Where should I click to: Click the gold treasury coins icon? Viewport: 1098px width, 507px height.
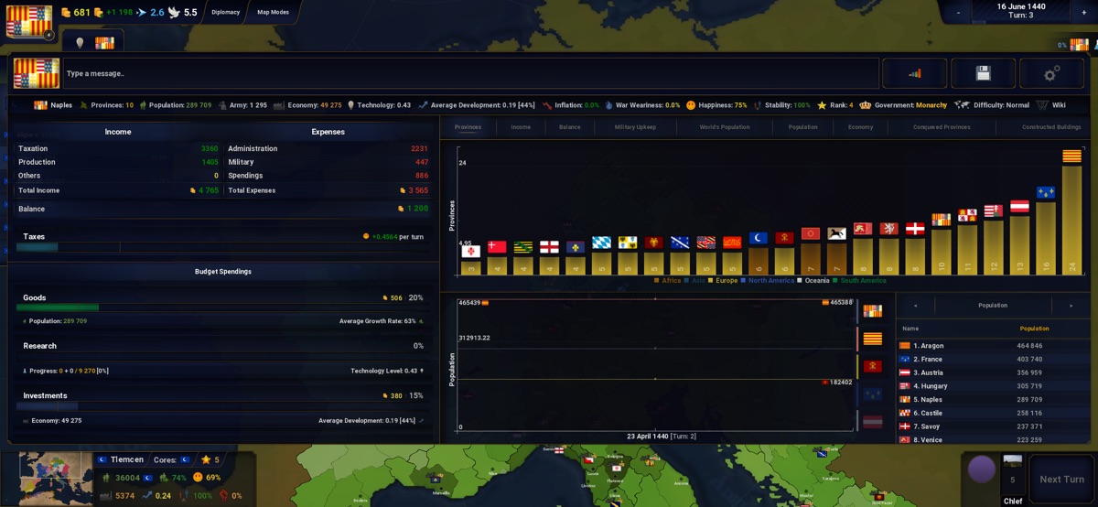66,13
